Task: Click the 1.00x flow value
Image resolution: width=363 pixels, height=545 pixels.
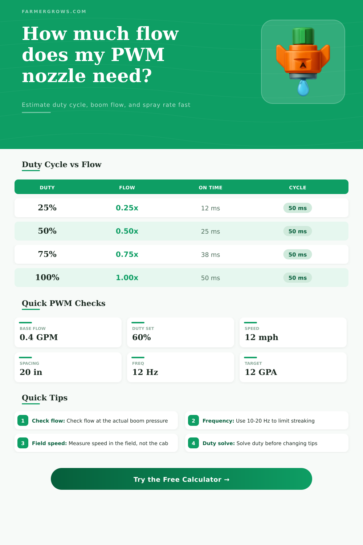Action: [x=127, y=278]
